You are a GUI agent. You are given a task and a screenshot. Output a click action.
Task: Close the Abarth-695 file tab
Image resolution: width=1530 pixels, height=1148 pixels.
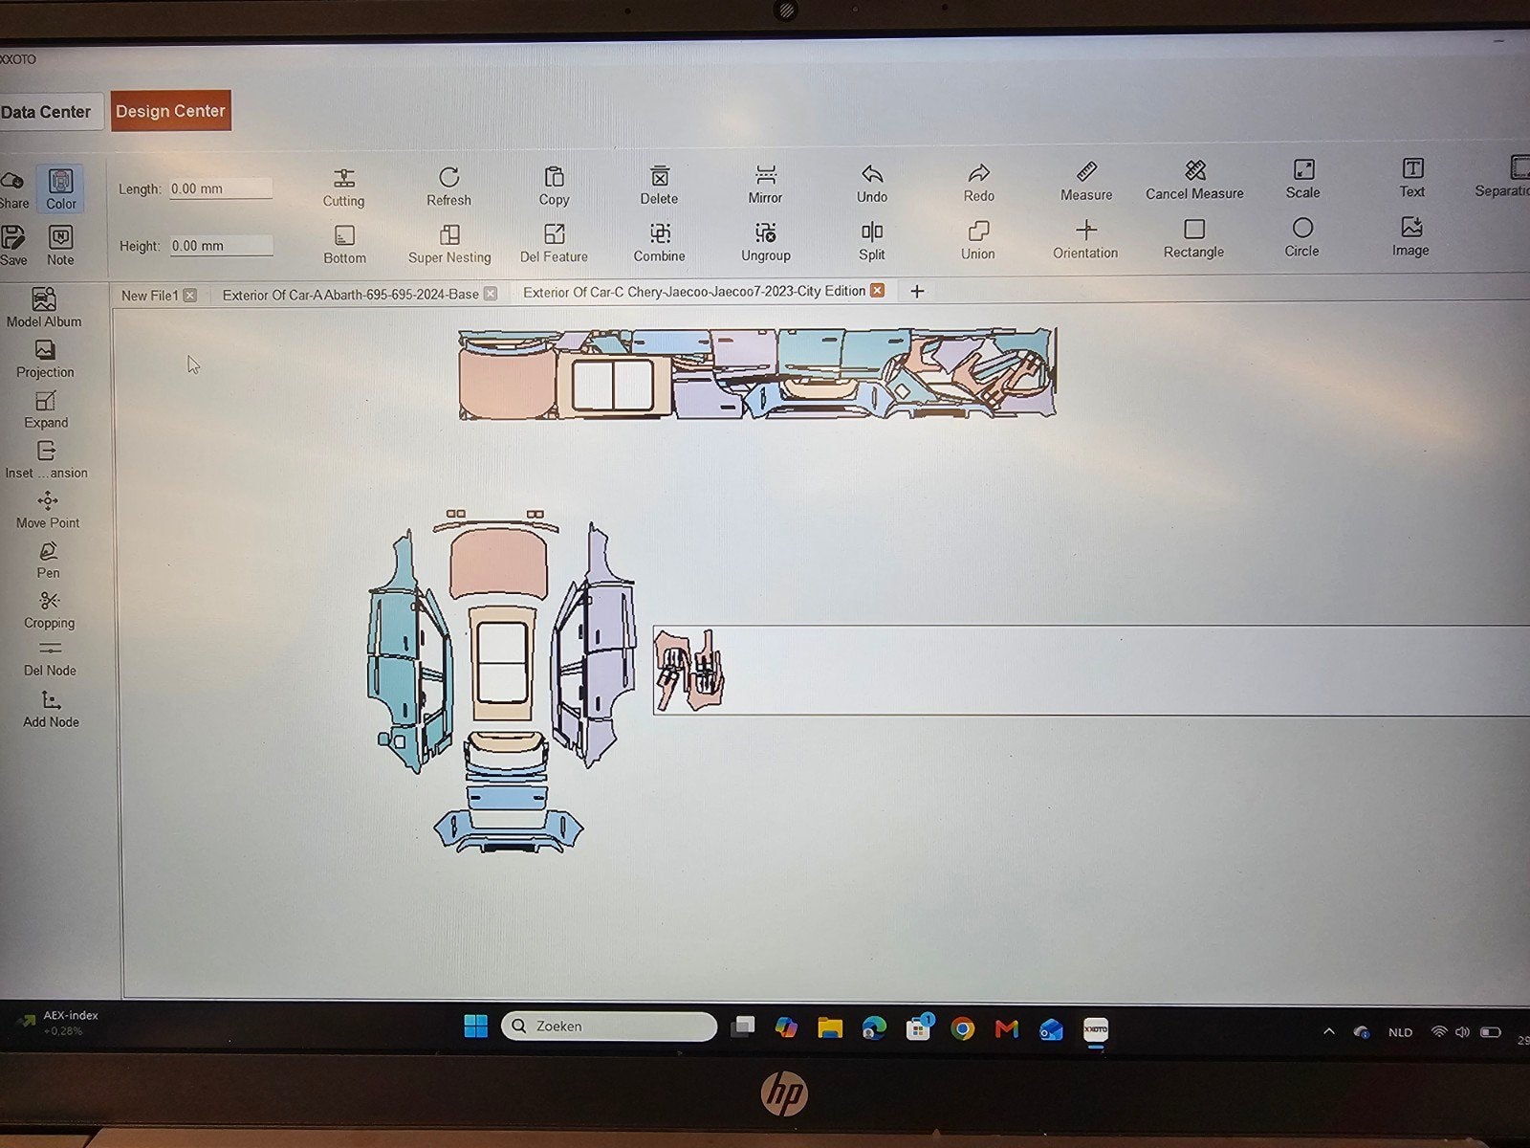tap(491, 294)
